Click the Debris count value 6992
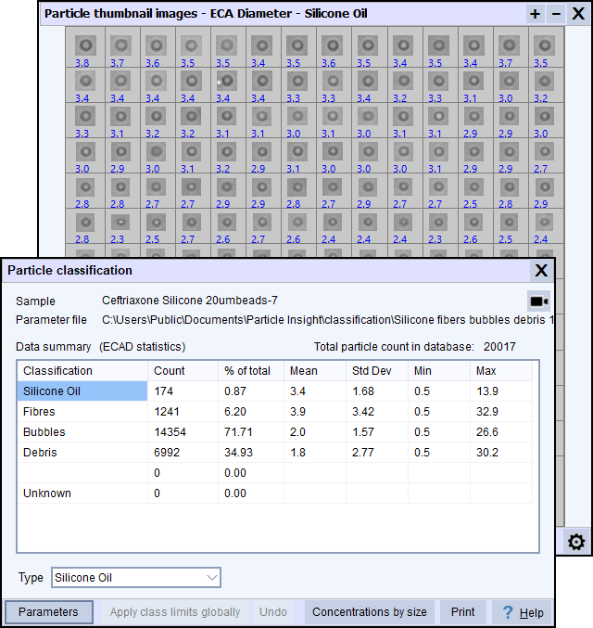 pyautogui.click(x=167, y=452)
